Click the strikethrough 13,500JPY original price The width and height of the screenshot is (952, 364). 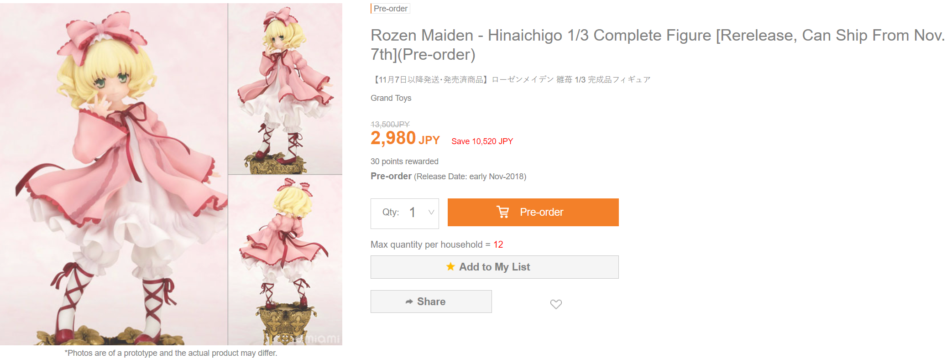point(390,125)
